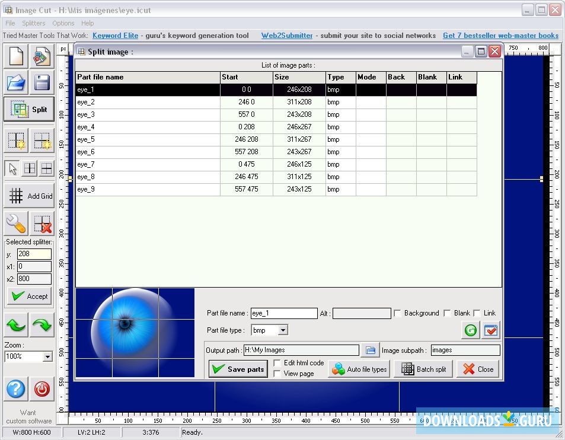Open the Part file type dropdown
The width and height of the screenshot is (565, 440).
coord(283,330)
